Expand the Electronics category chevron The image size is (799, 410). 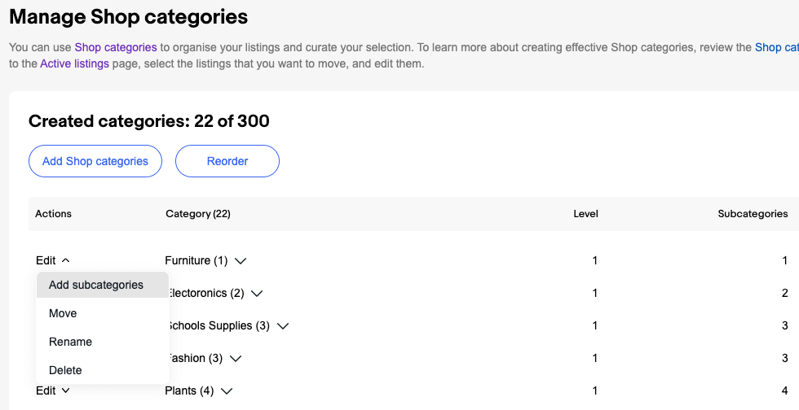[x=257, y=294]
